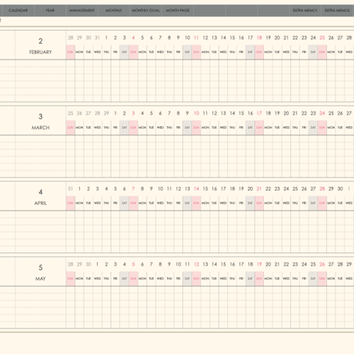Click the month number 3 above MARCH
The width and height of the screenshot is (354, 354).
(x=41, y=116)
